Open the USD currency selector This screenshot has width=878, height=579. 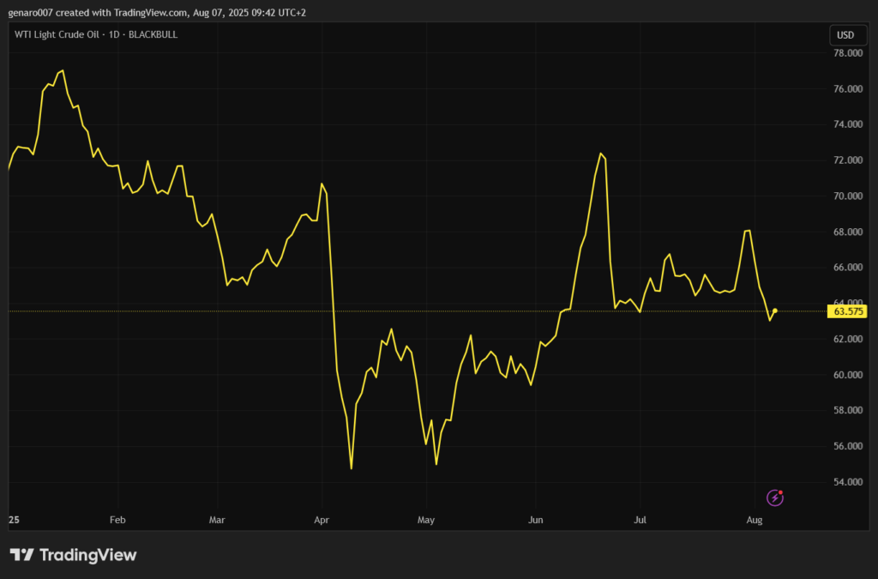coord(845,35)
